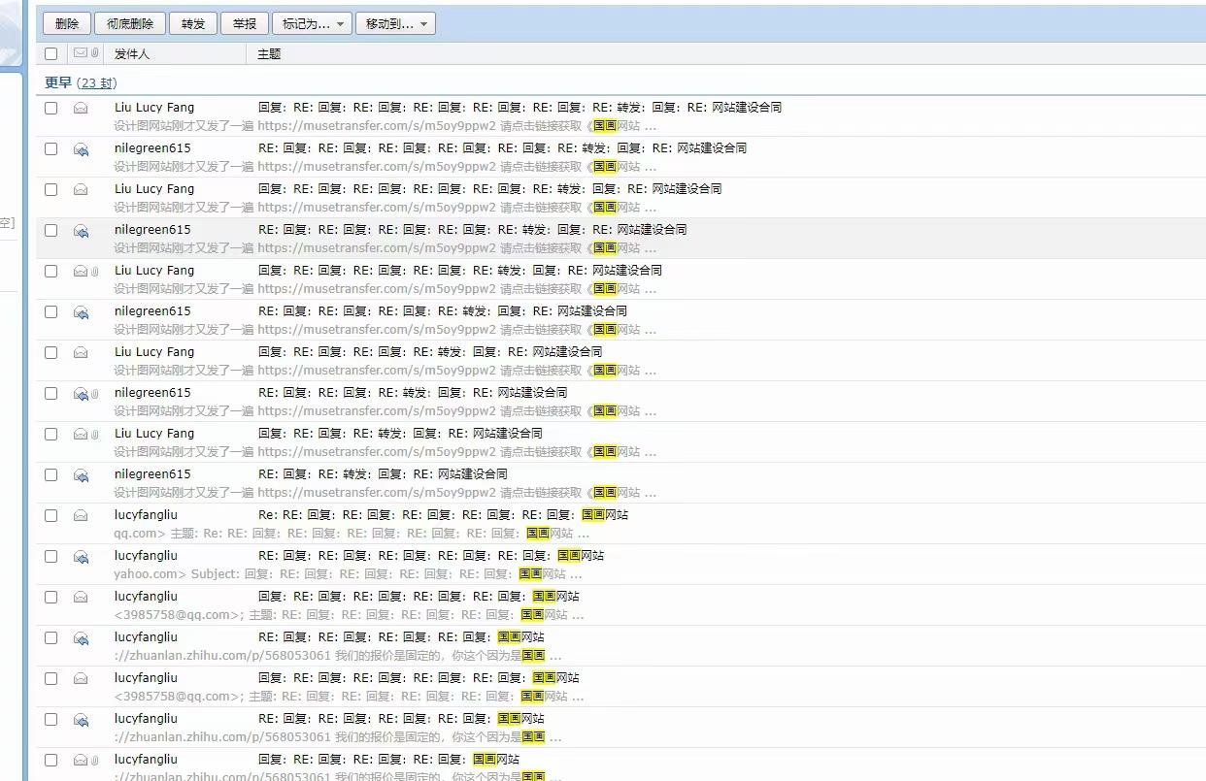The height and width of the screenshot is (781, 1206).
Task: Open the 标记为... dropdown
Action: click(x=305, y=24)
